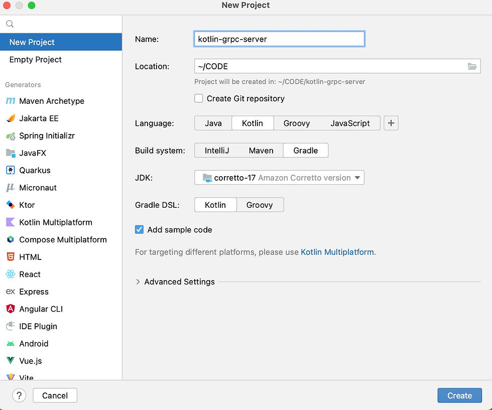Choose IDE Plugin generator

tap(61, 326)
